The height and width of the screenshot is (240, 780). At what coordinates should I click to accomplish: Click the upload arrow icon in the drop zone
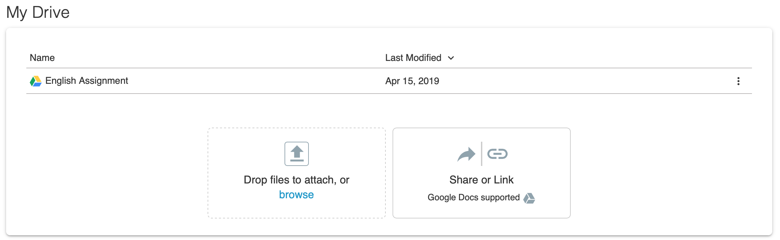(297, 154)
